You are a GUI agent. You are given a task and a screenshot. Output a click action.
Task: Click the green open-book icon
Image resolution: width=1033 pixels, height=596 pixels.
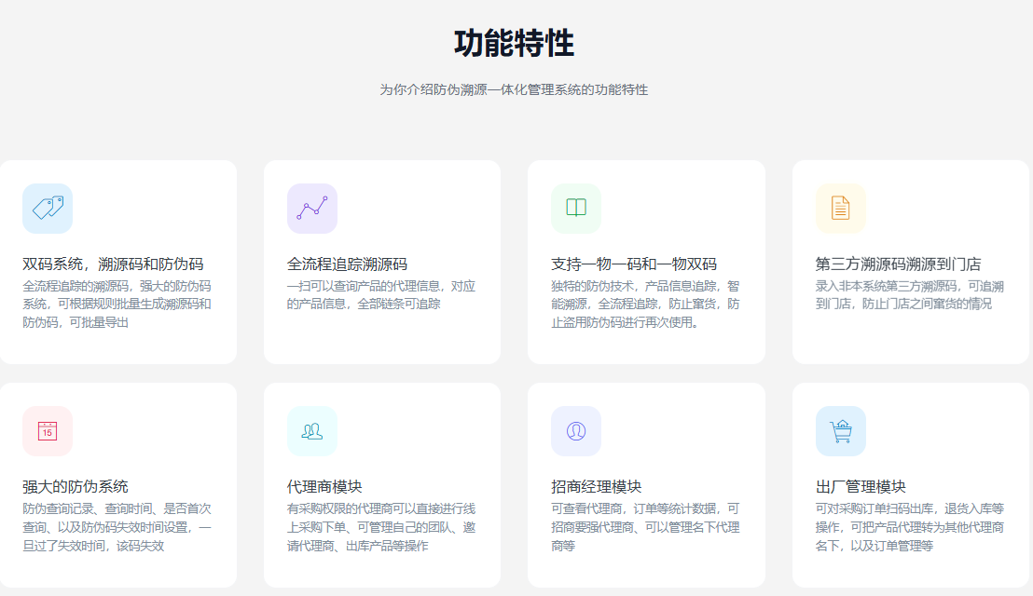pos(576,208)
